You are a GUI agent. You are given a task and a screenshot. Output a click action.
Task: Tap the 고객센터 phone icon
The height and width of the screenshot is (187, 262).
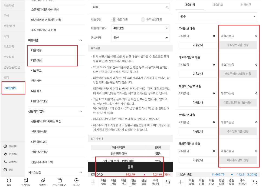(x=5, y=162)
